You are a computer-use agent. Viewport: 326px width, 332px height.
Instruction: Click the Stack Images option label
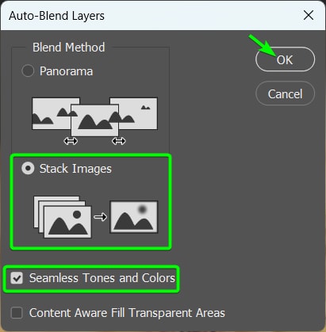(x=75, y=169)
